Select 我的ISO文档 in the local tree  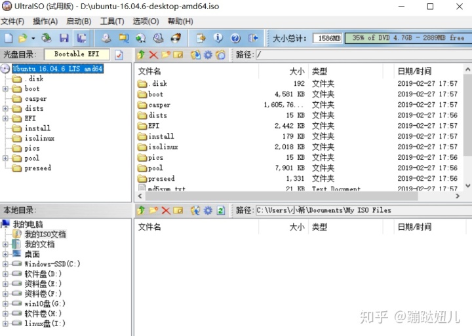click(45, 234)
